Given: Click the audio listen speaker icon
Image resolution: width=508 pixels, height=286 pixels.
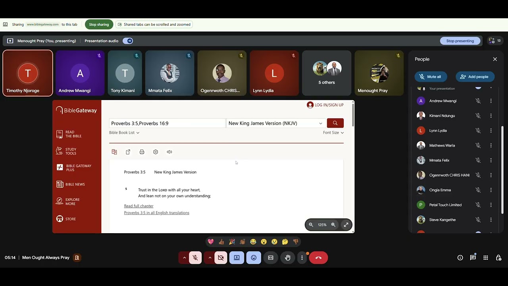Looking at the screenshot, I should [169, 152].
